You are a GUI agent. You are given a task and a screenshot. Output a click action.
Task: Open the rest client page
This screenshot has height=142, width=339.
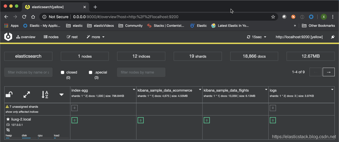(72, 37)
